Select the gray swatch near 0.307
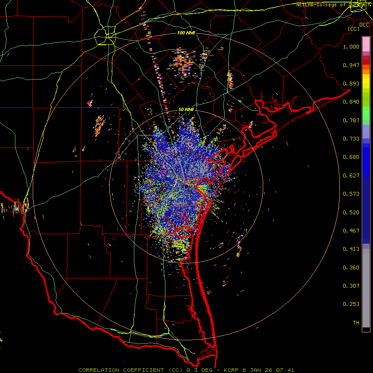The height and width of the screenshot is (373, 373). (x=366, y=288)
